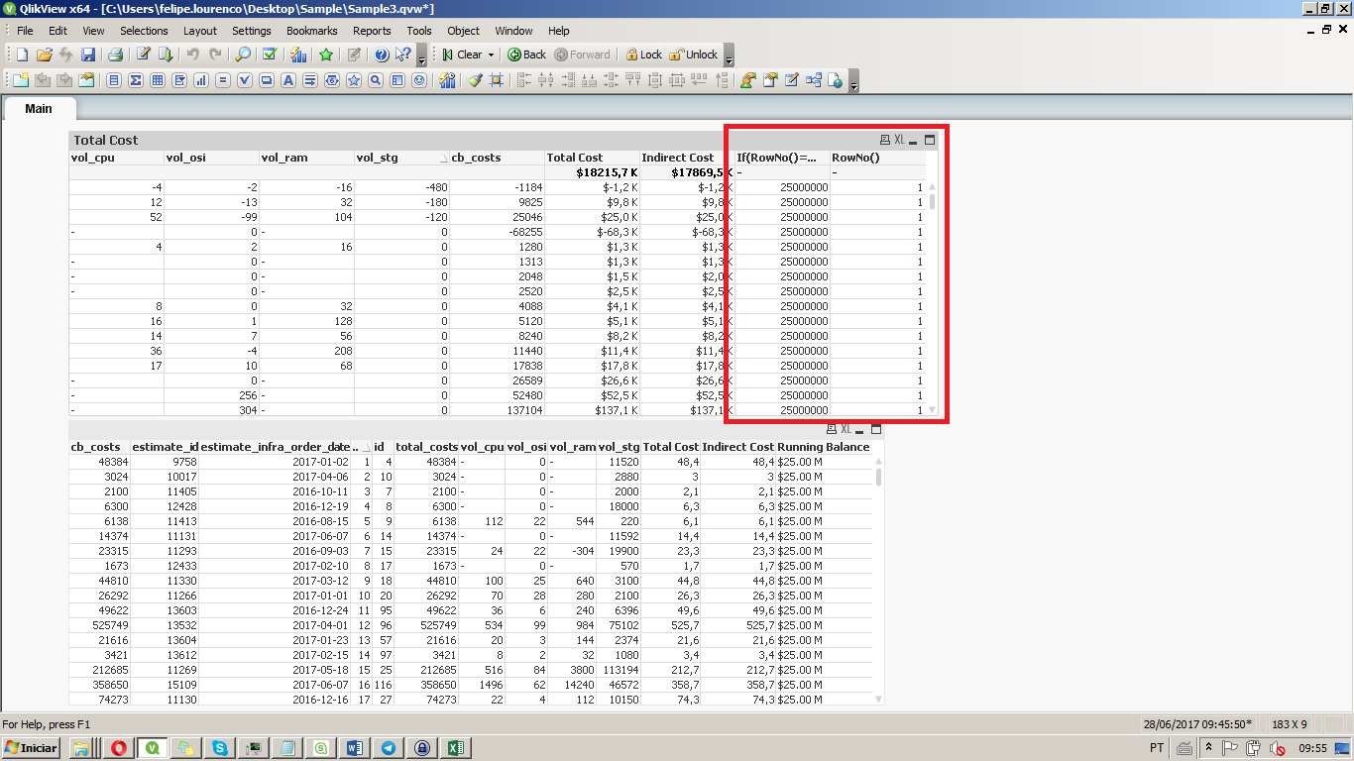Viewport: 1354px width, 761px height.
Task: Send lower table to Excel (XL)
Action: 846,429
